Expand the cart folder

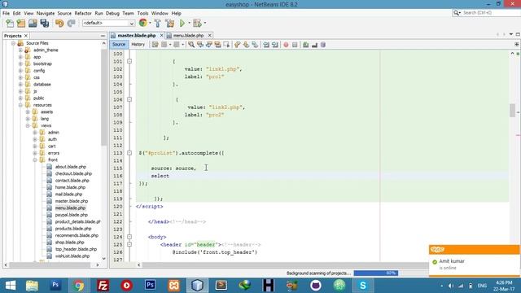35,146
